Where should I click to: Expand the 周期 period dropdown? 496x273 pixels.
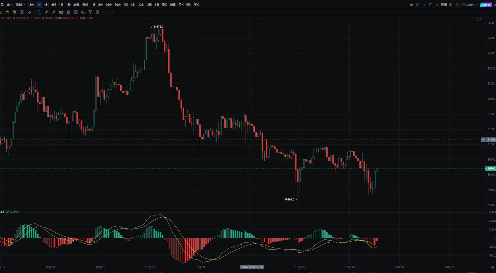20,5
